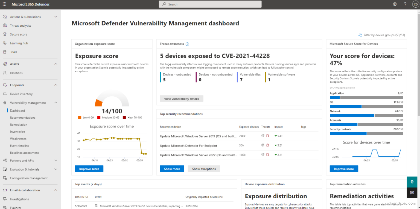Select the Secure score trophy icon
Screen dimensions: 420x209
pos(5,34)
